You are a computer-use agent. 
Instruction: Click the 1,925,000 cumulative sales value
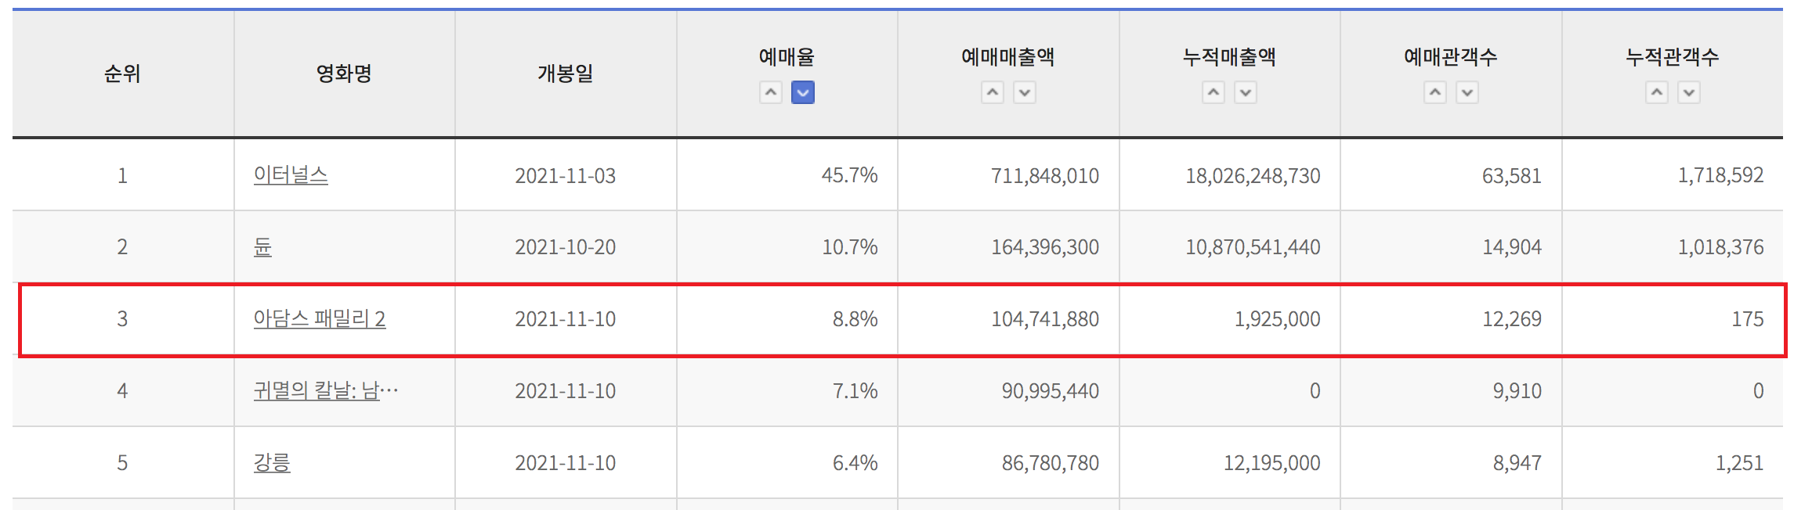(1278, 319)
